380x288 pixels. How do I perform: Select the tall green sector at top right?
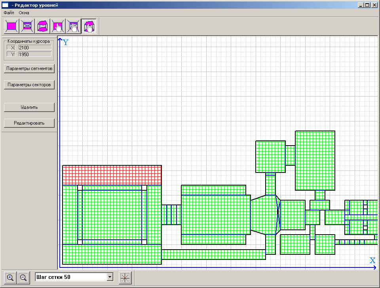click(315, 161)
